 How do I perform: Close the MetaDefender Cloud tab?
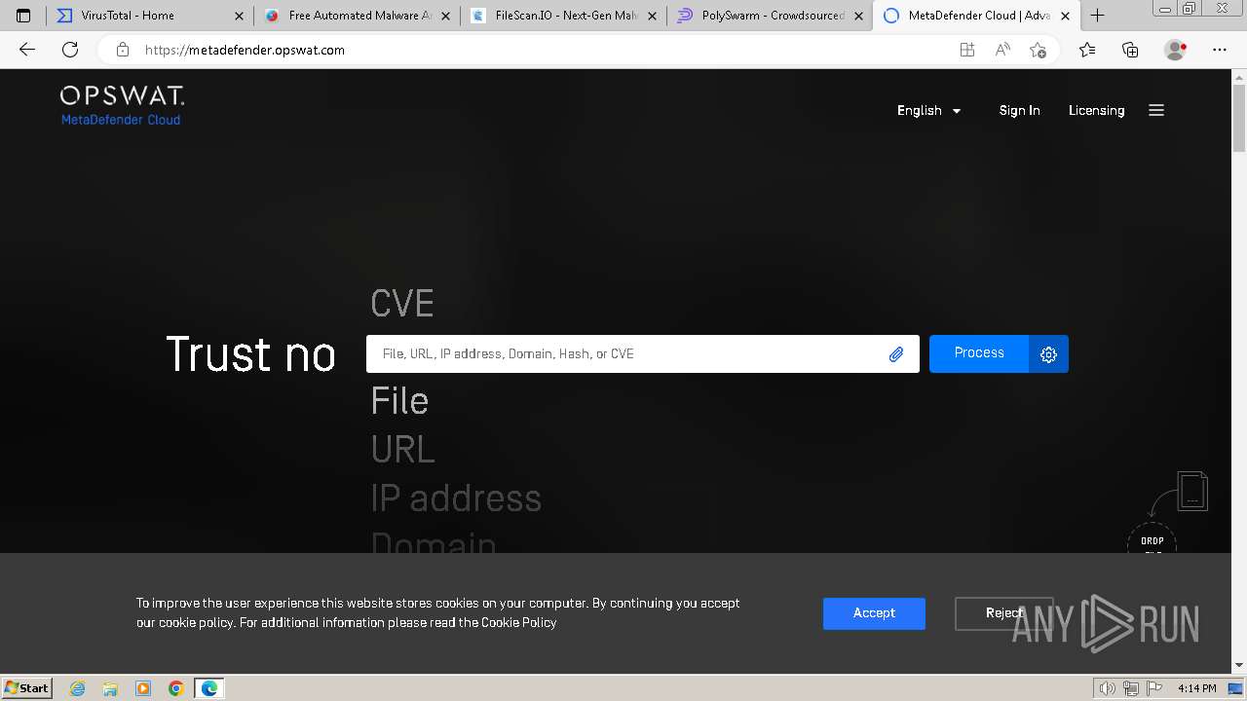tap(1065, 16)
